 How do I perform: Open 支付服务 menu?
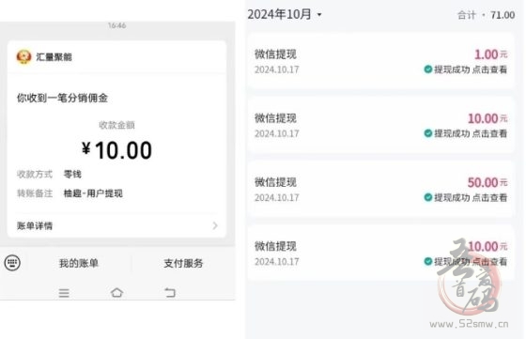[x=183, y=263]
